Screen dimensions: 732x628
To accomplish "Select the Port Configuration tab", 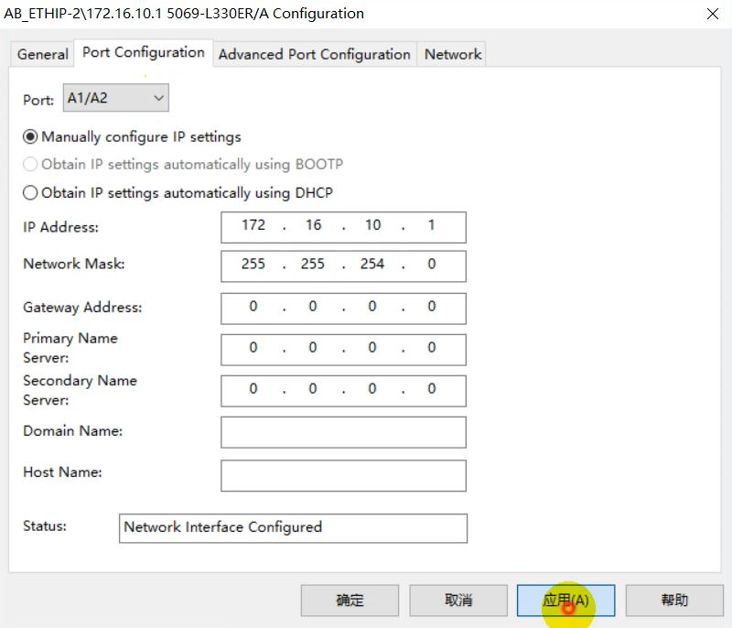I will [144, 52].
